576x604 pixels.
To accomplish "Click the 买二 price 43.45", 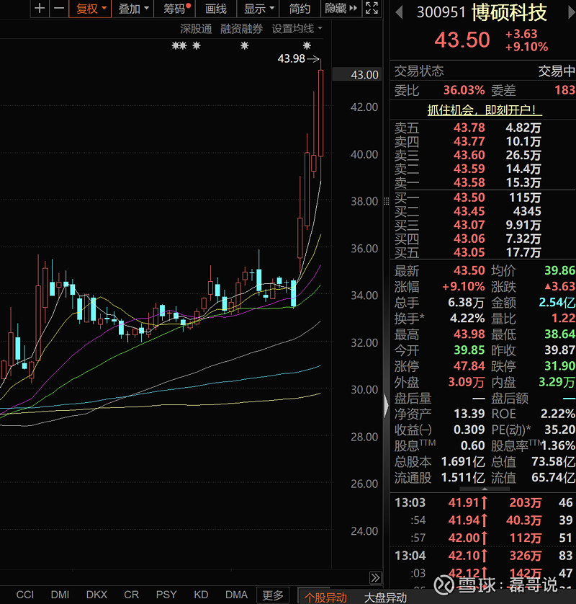I will [x=469, y=211].
